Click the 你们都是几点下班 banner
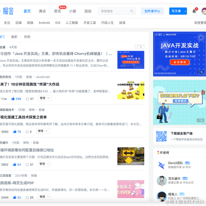The image size is (206, 206). point(180,103)
